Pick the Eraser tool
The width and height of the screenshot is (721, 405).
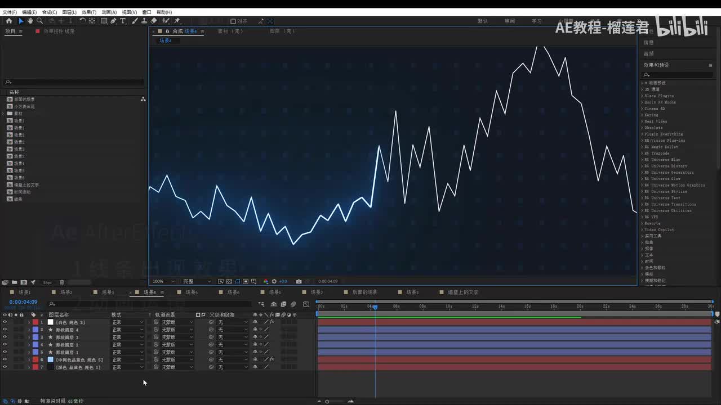(x=154, y=21)
